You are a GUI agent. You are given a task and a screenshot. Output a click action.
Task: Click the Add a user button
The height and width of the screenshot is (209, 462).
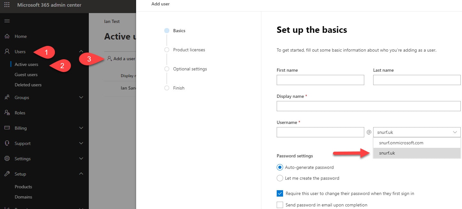[121, 59]
